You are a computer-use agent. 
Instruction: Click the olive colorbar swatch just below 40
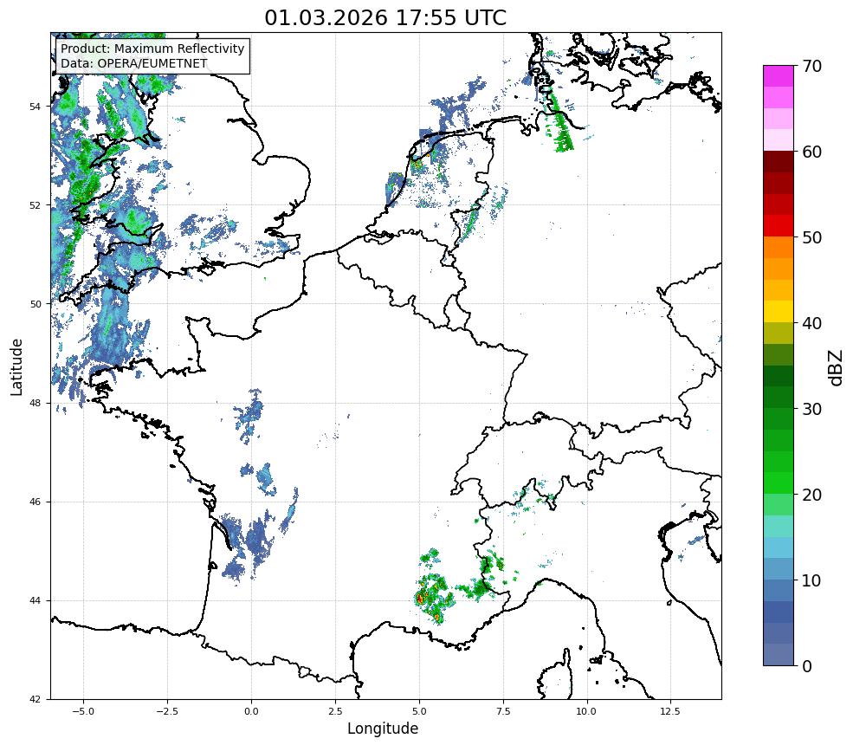tap(779, 334)
